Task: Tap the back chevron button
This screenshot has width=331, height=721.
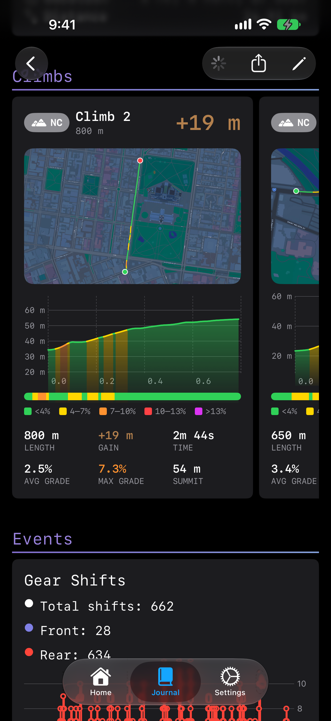Action: 31,64
